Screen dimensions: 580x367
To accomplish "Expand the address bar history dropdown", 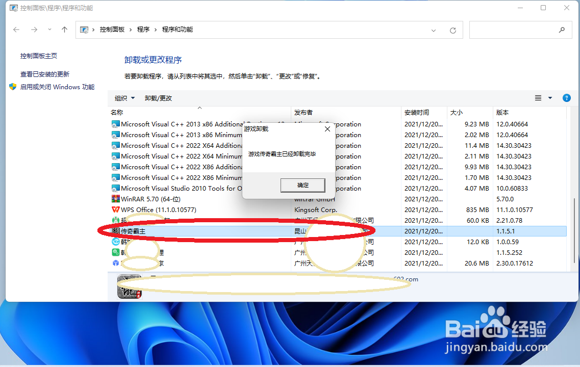I will tap(434, 30).
